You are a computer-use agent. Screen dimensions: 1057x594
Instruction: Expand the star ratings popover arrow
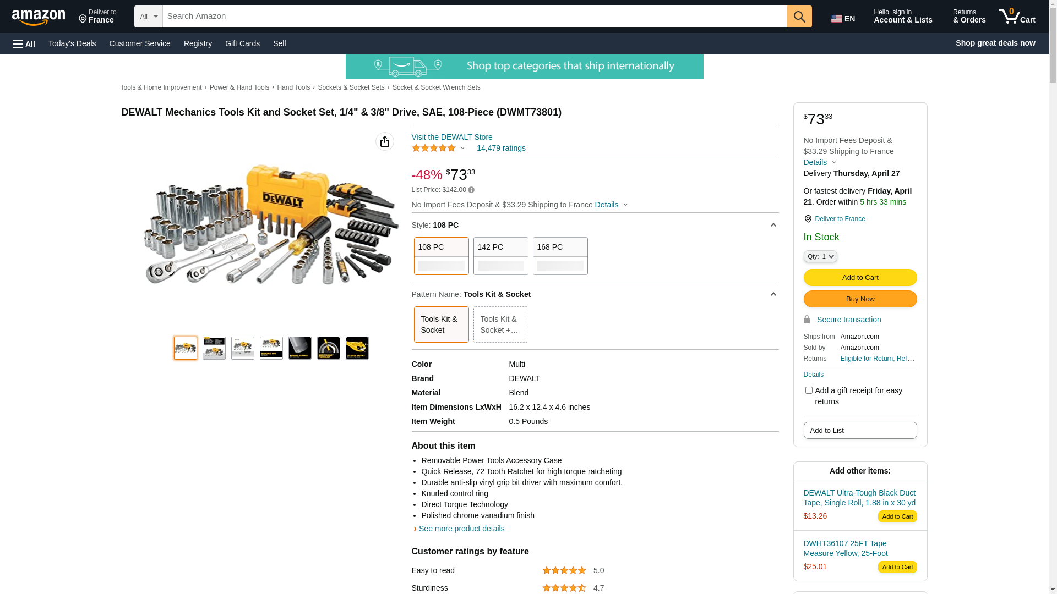click(462, 148)
